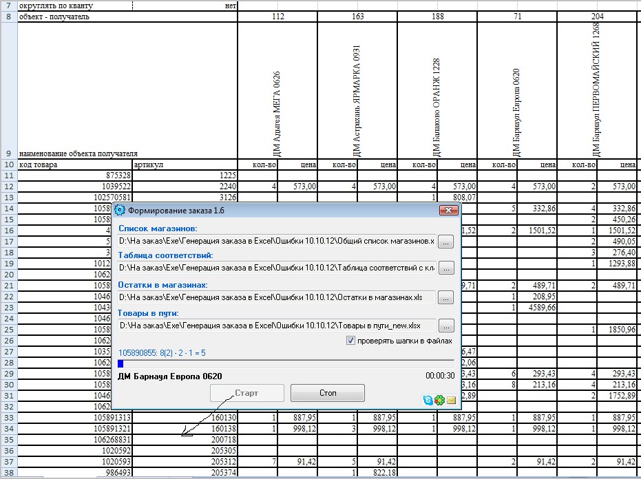Click price cell '822,18' in row 38
The image size is (641, 479).
coord(377,473)
